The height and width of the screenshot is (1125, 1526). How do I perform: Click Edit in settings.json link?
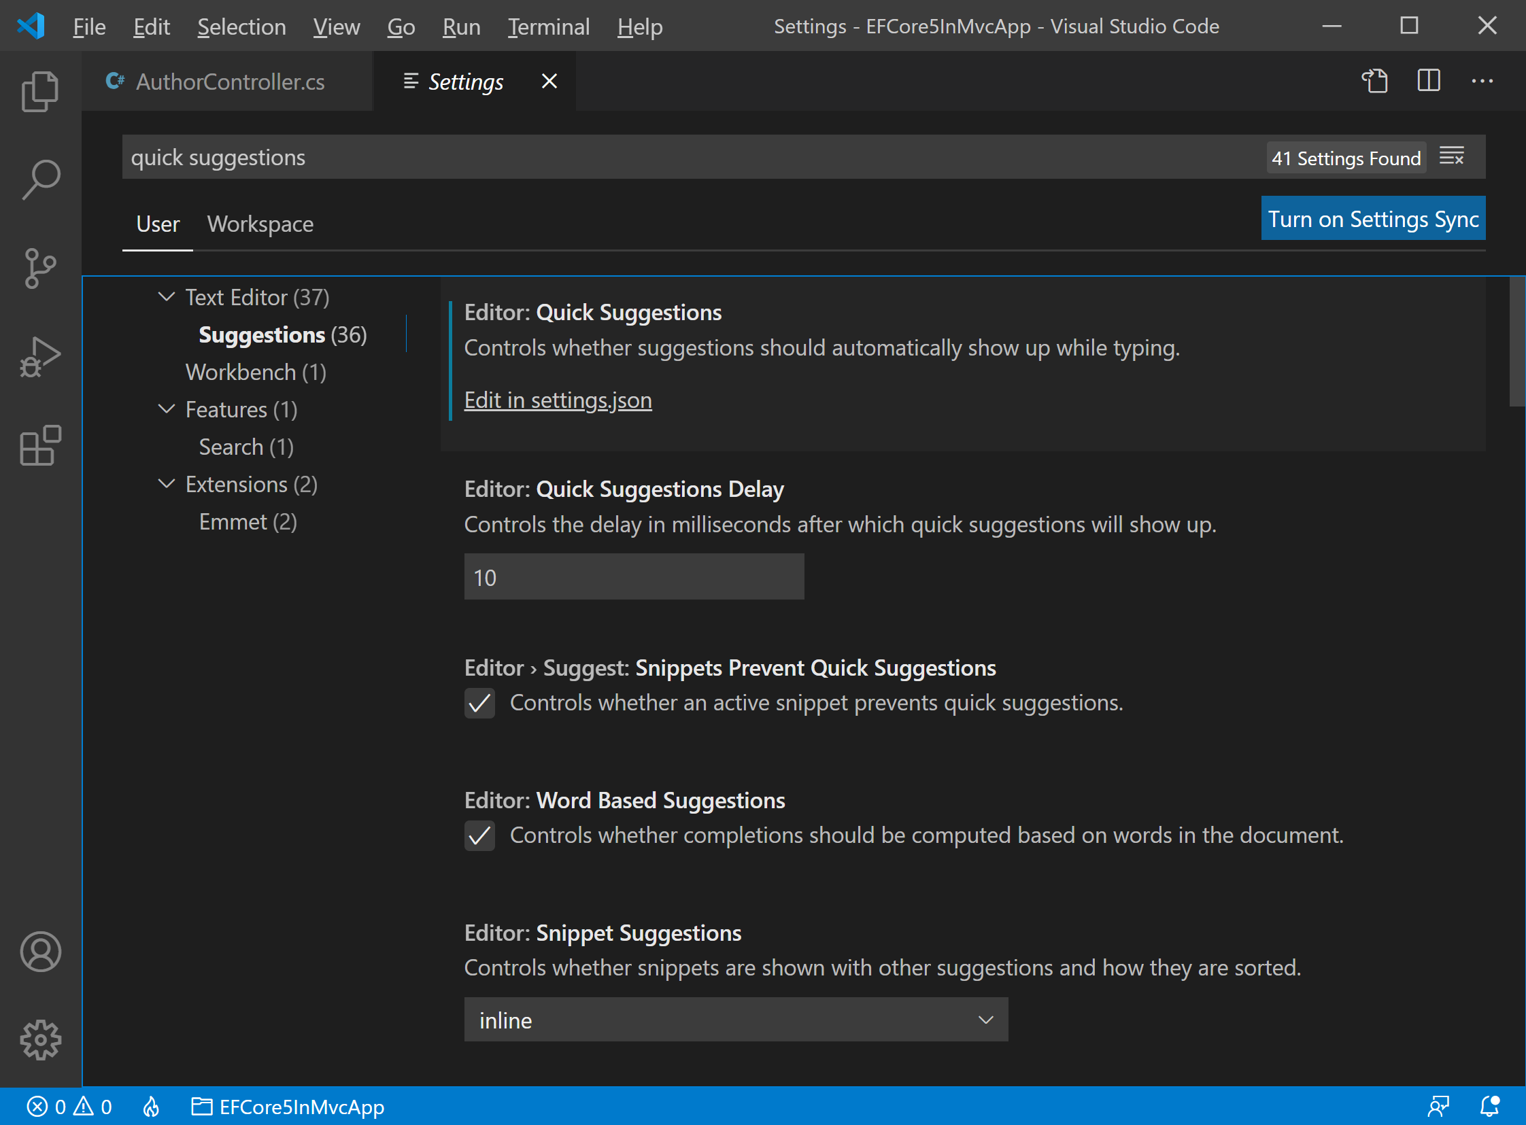(x=558, y=400)
